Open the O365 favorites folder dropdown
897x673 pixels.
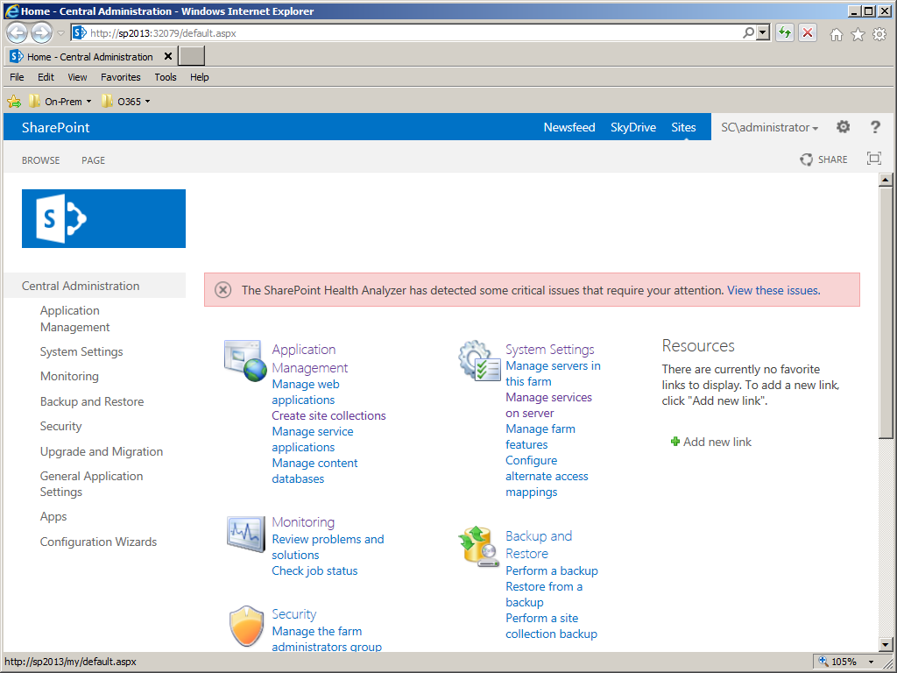pos(125,102)
